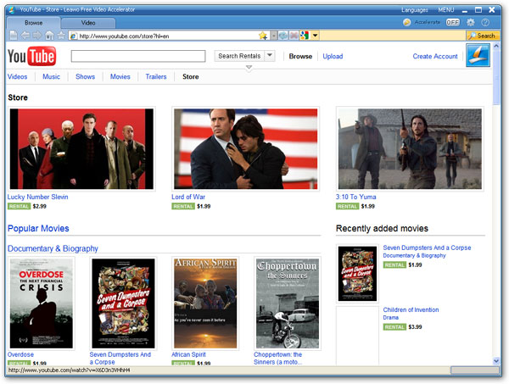The width and height of the screenshot is (509, 384).
Task: Go back with the back arrow
Action: coord(25,36)
